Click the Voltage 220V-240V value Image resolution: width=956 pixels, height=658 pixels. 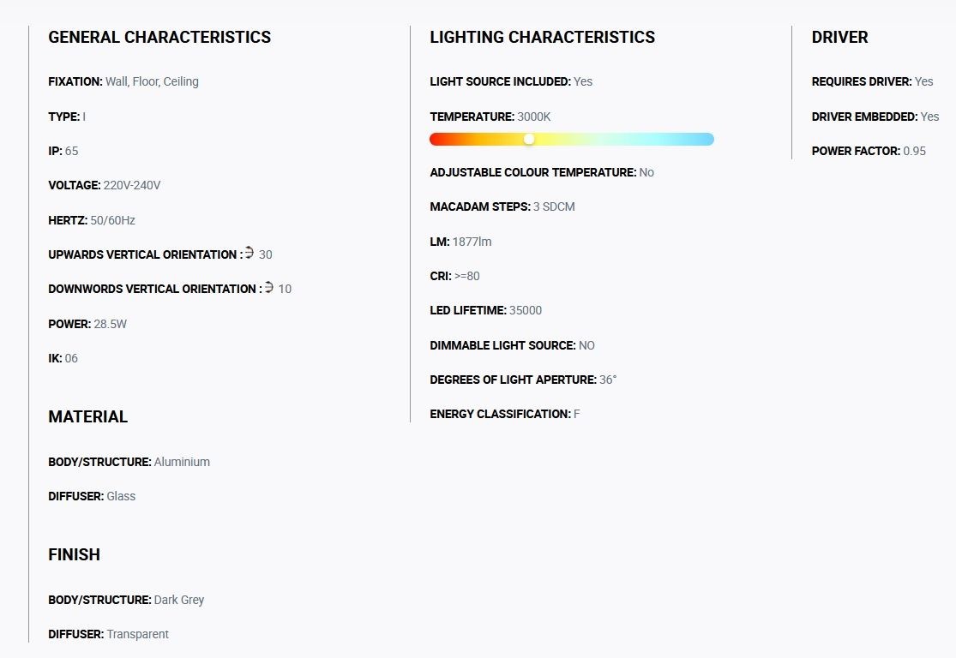click(132, 185)
